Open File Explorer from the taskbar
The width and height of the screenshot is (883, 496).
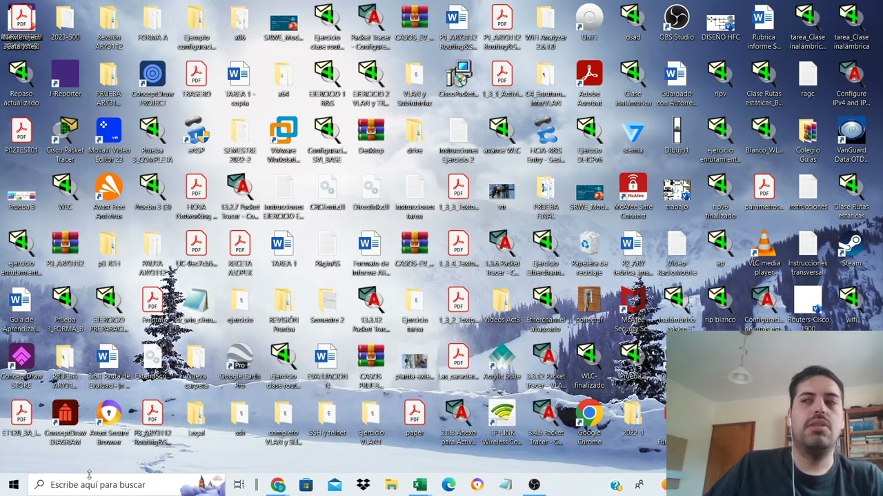tap(391, 484)
